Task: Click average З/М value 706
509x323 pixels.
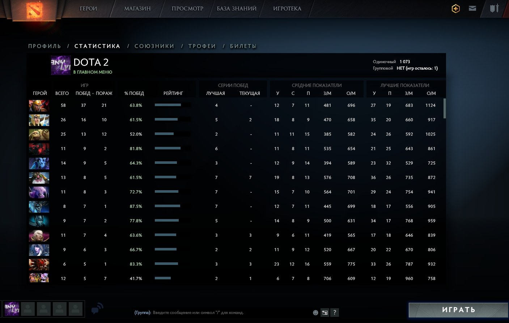Action: pos(327,279)
